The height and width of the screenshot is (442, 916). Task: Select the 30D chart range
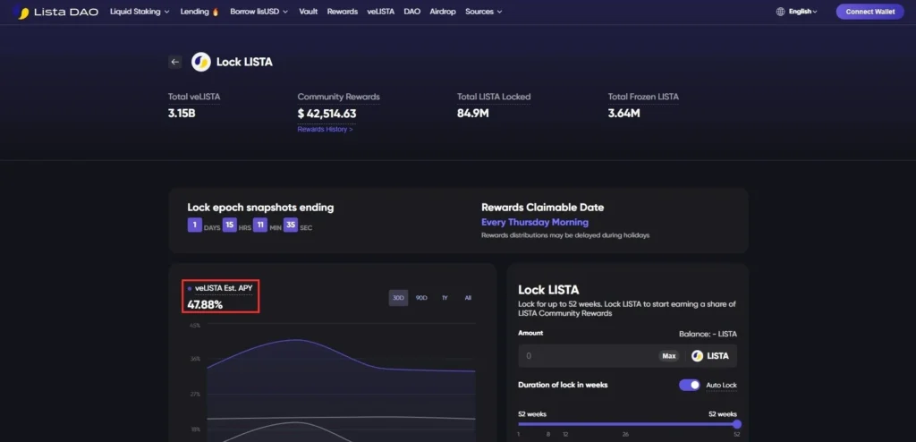click(398, 298)
